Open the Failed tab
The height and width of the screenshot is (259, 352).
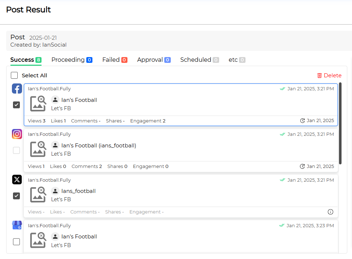[x=115, y=60]
